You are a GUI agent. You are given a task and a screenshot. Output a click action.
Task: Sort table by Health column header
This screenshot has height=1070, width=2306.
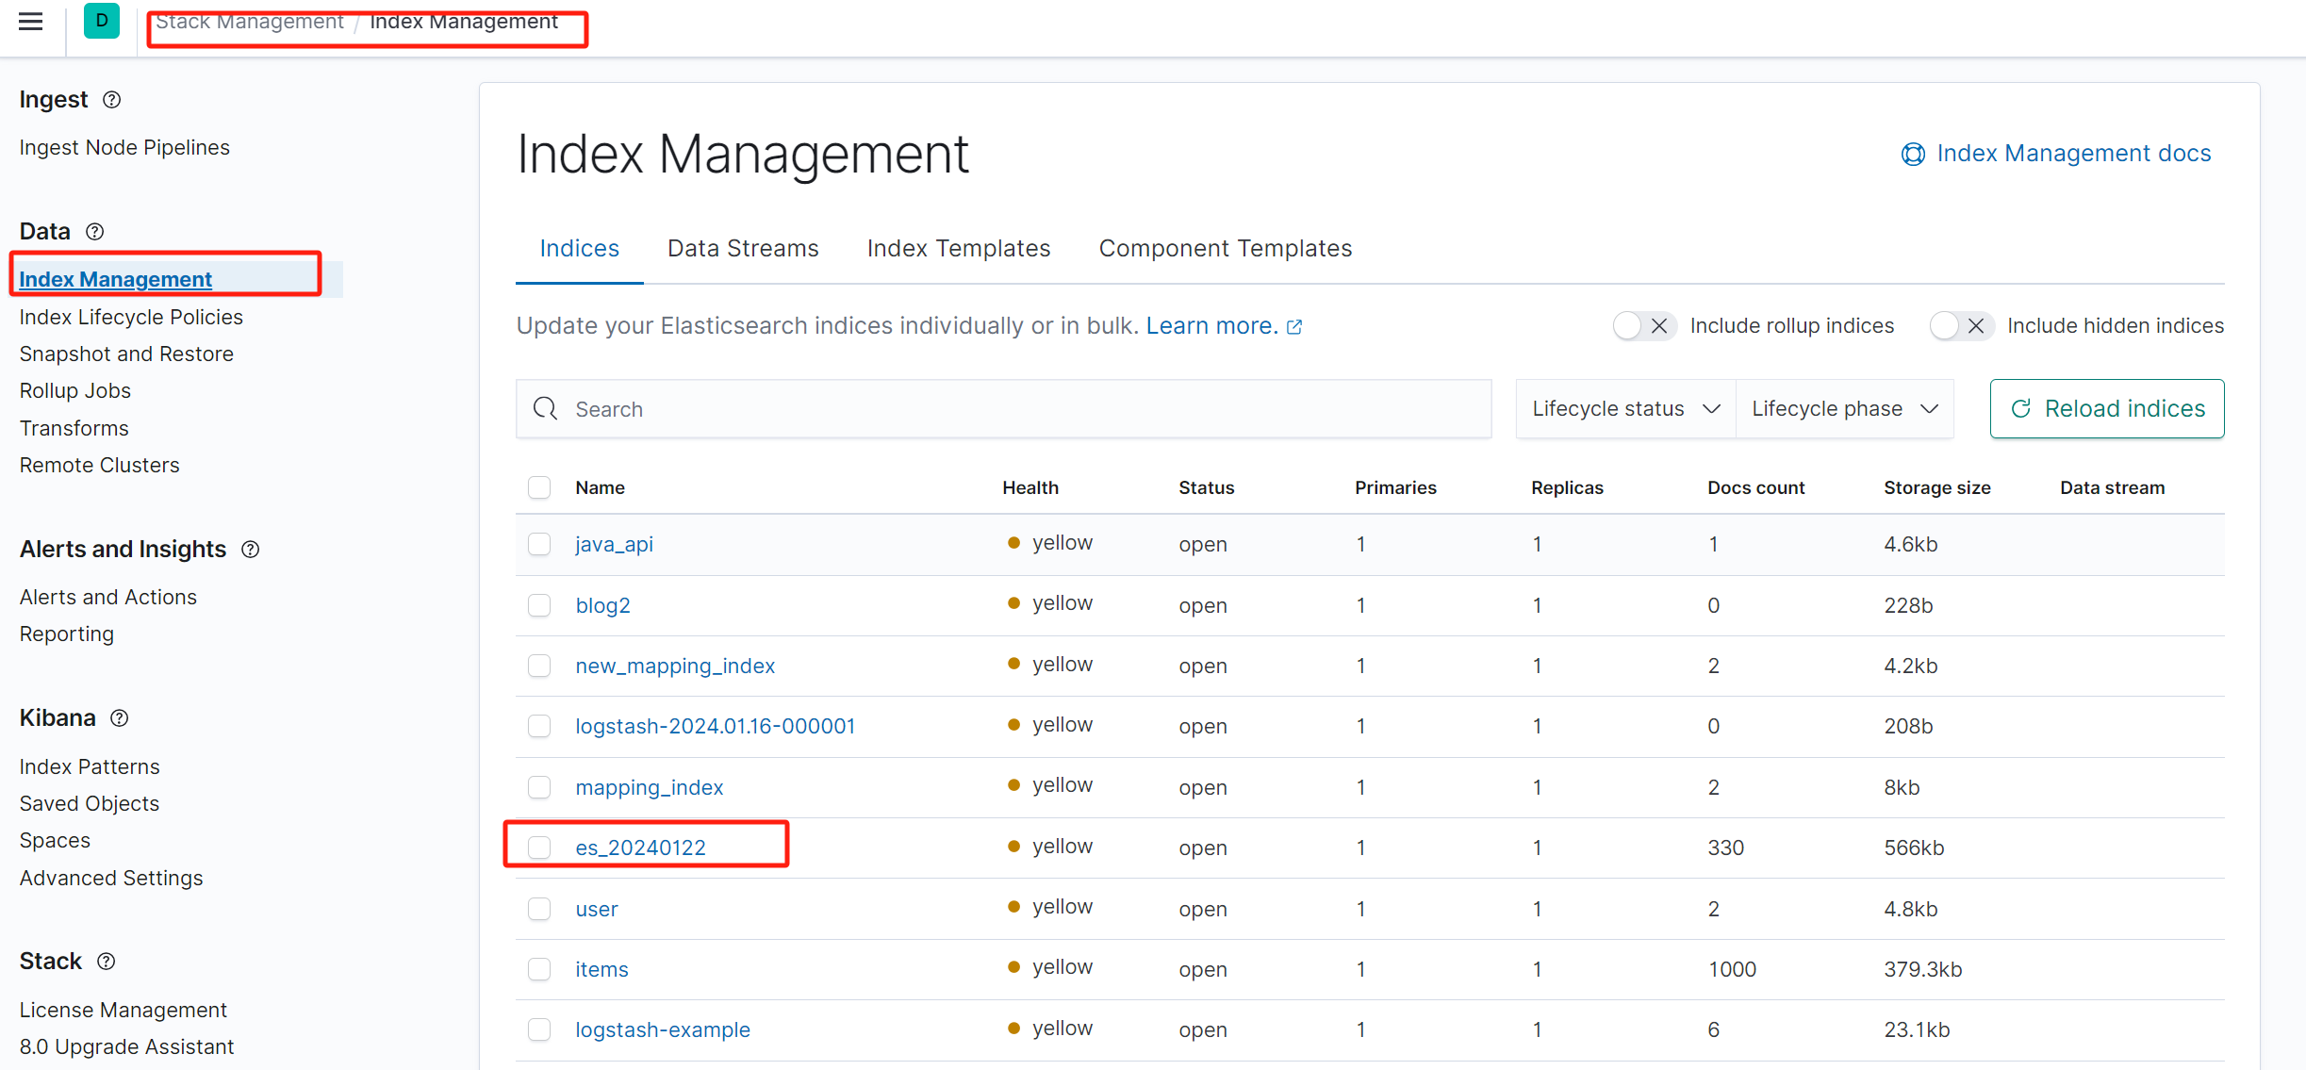pyautogui.click(x=1030, y=487)
